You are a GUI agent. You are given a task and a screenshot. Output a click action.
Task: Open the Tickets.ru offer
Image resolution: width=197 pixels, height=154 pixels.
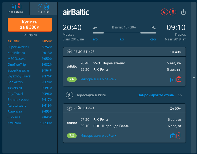click(x=30, y=88)
